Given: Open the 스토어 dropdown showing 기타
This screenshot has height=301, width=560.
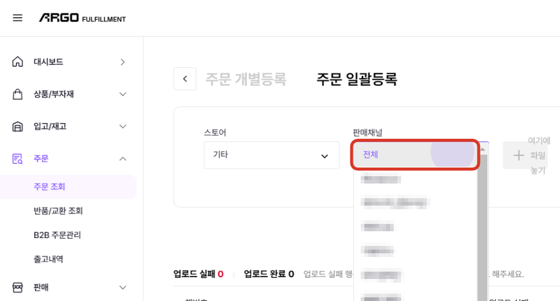Looking at the screenshot, I should [x=271, y=155].
